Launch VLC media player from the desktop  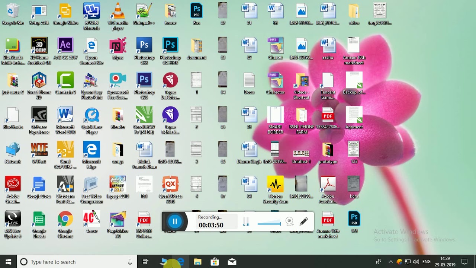click(118, 16)
